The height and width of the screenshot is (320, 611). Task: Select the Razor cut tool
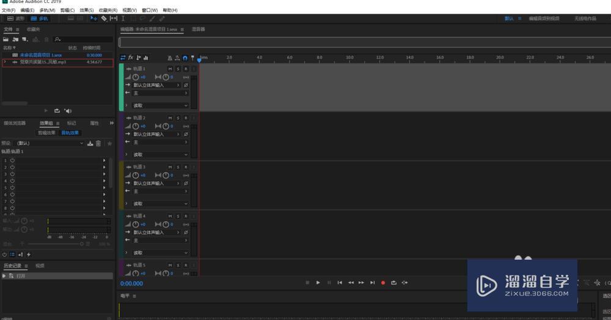point(104,18)
